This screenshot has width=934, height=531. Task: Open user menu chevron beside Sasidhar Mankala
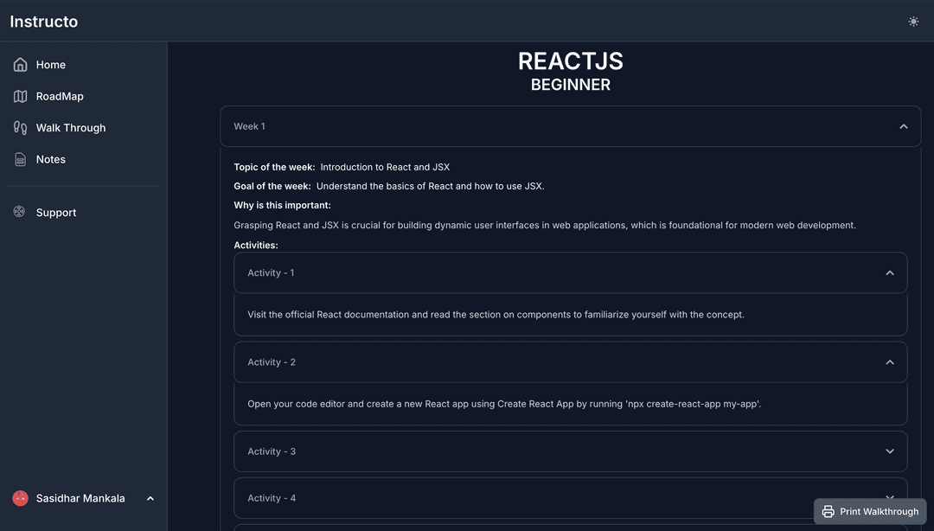click(x=150, y=499)
